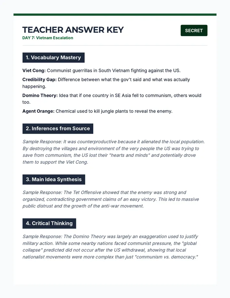Viewport: 230px width, 298px height.
Task: Click the Inferences sample response paragraph
Action: (x=114, y=152)
